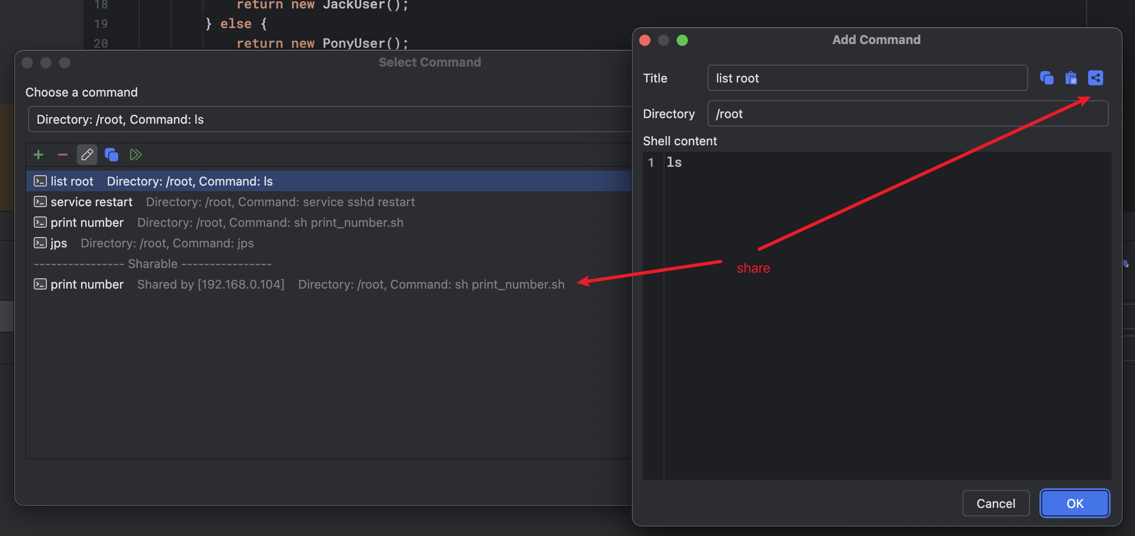Click the Title input field in Add Command
This screenshot has height=536, width=1135.
pyautogui.click(x=866, y=77)
